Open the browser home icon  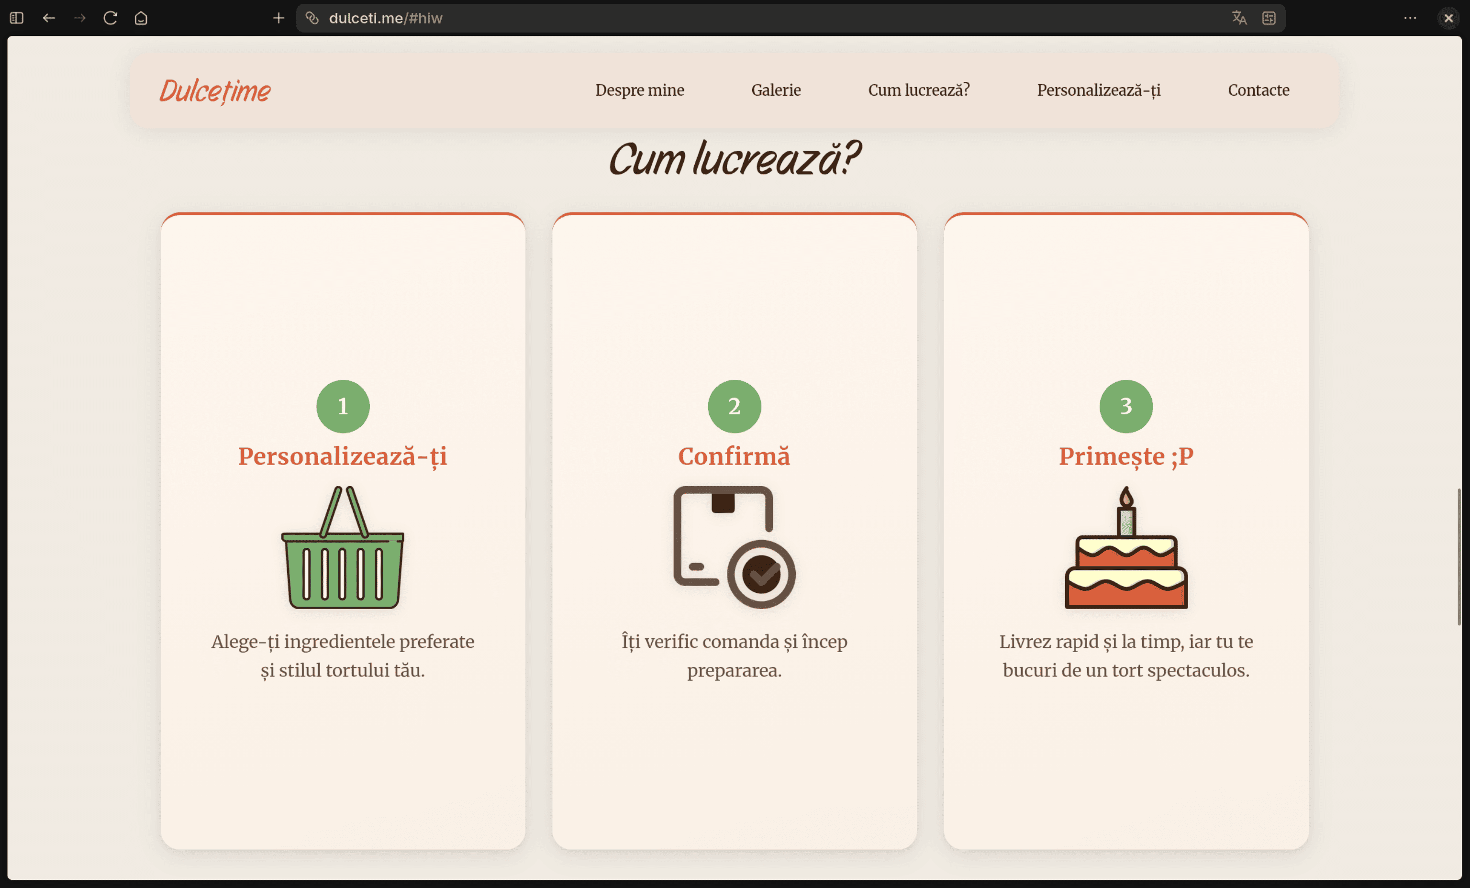coord(141,18)
